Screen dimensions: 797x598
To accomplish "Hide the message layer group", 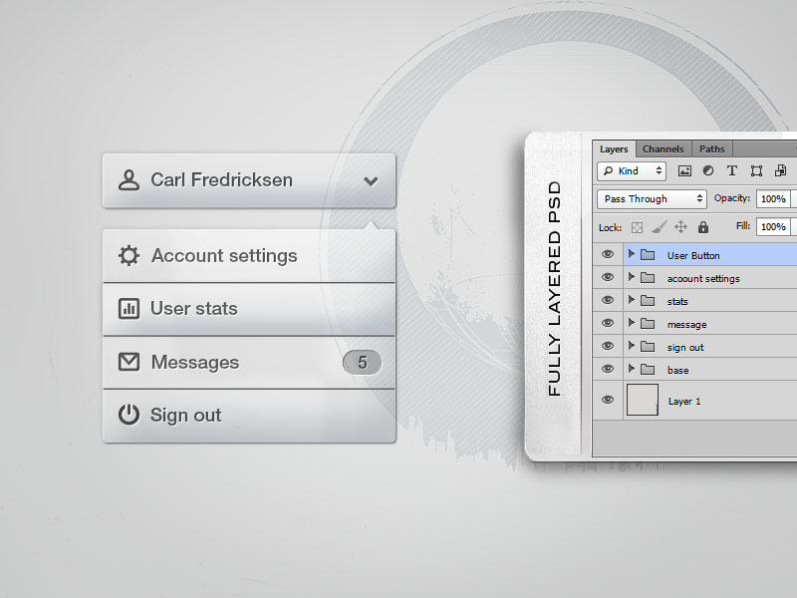I will pos(608,323).
